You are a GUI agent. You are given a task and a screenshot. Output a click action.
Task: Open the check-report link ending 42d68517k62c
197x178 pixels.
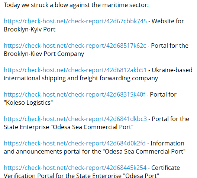(75, 46)
